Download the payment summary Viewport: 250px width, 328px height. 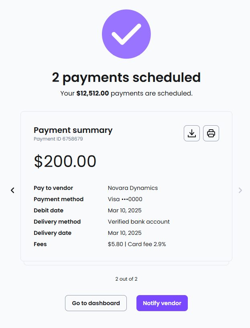pyautogui.click(x=192, y=133)
